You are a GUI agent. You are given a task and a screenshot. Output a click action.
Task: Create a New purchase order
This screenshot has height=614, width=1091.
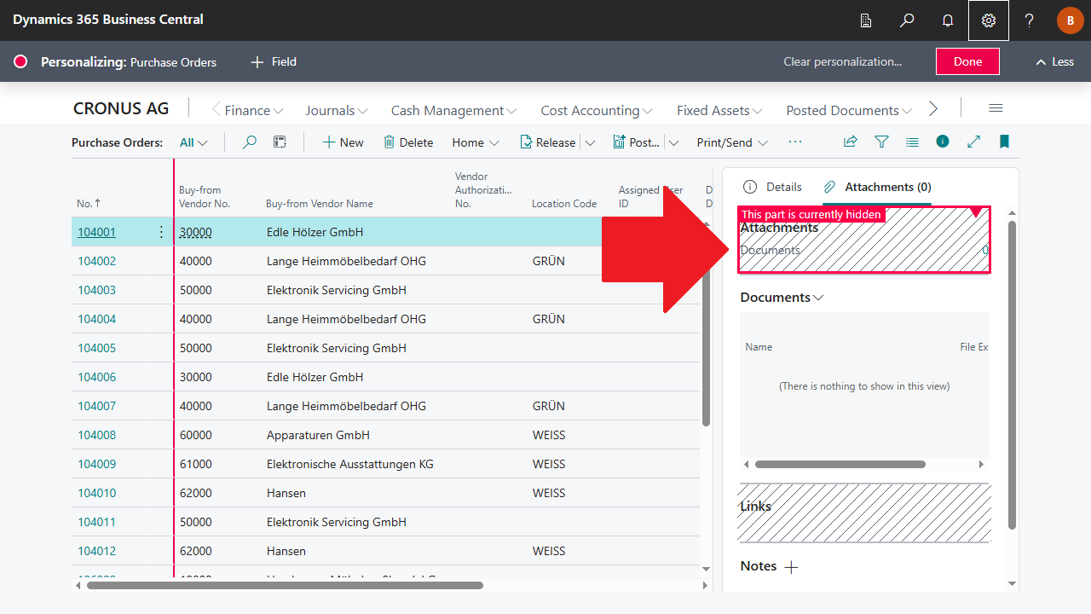pyautogui.click(x=343, y=142)
